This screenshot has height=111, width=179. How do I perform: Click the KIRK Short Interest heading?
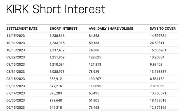pos(56,9)
